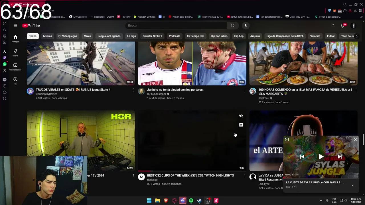Go to YouTube logo home

click(31, 26)
